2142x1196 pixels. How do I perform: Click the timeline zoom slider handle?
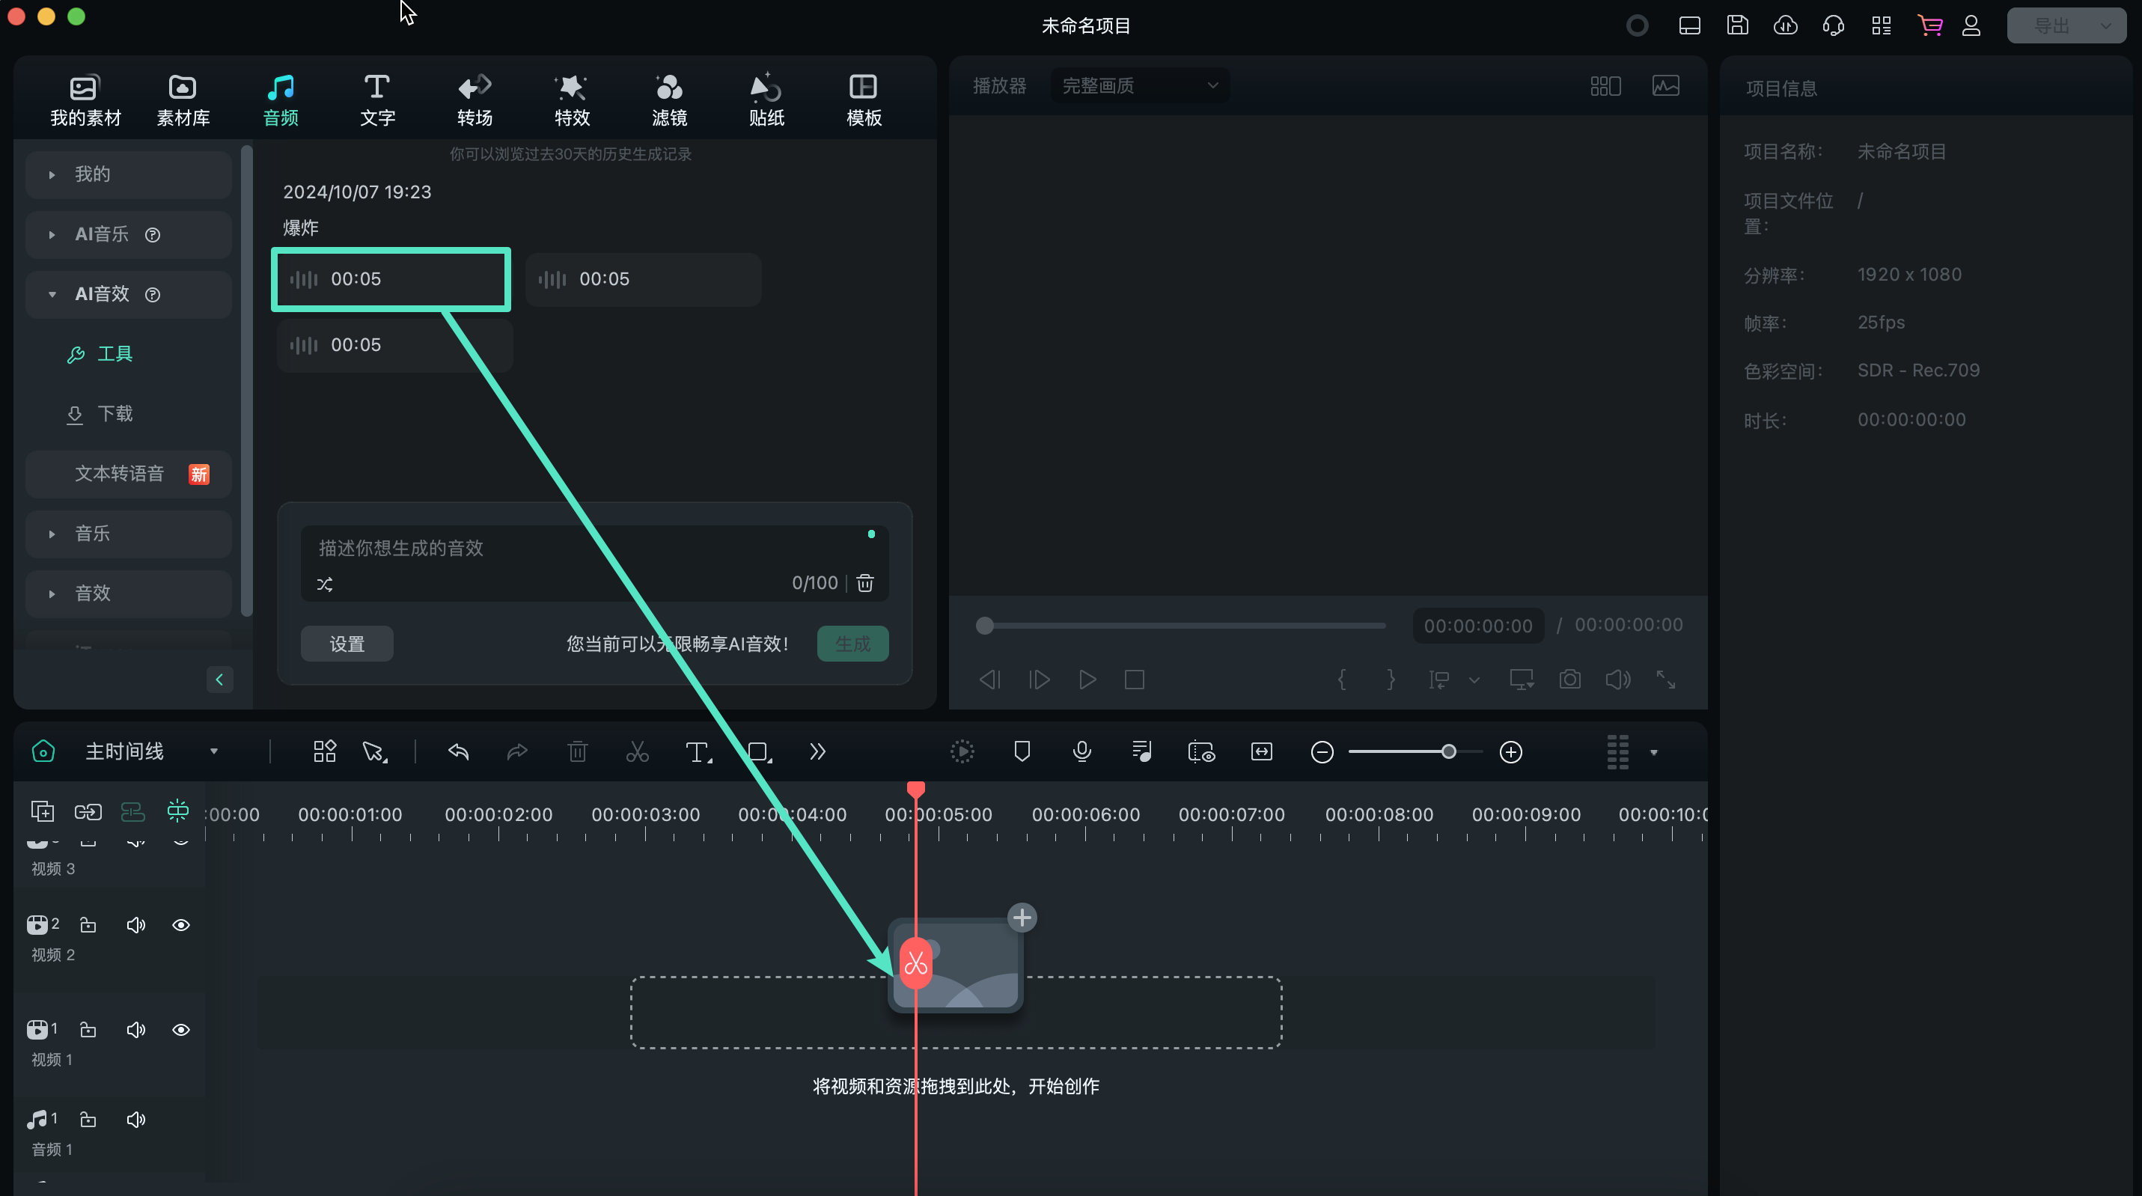pos(1448,752)
